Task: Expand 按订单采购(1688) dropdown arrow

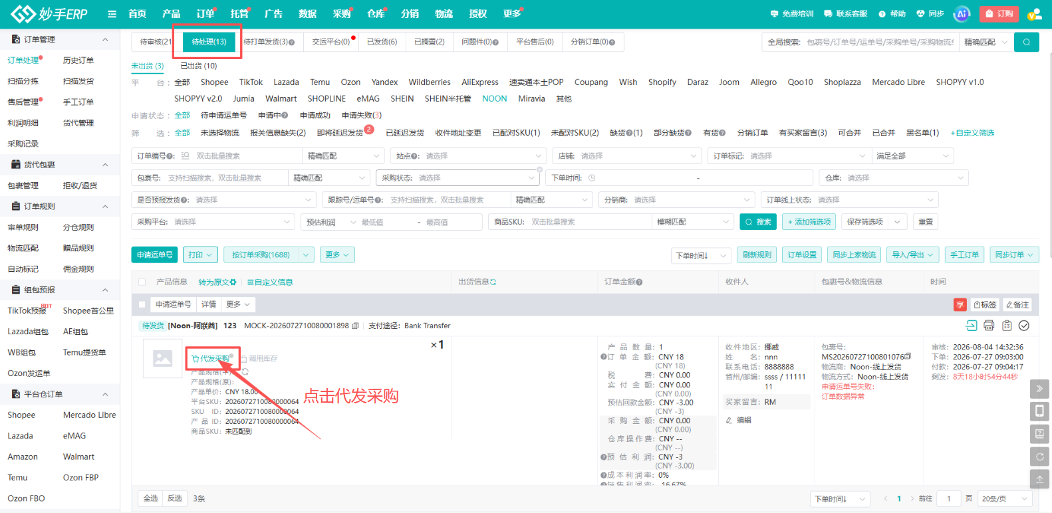Action: click(x=306, y=255)
